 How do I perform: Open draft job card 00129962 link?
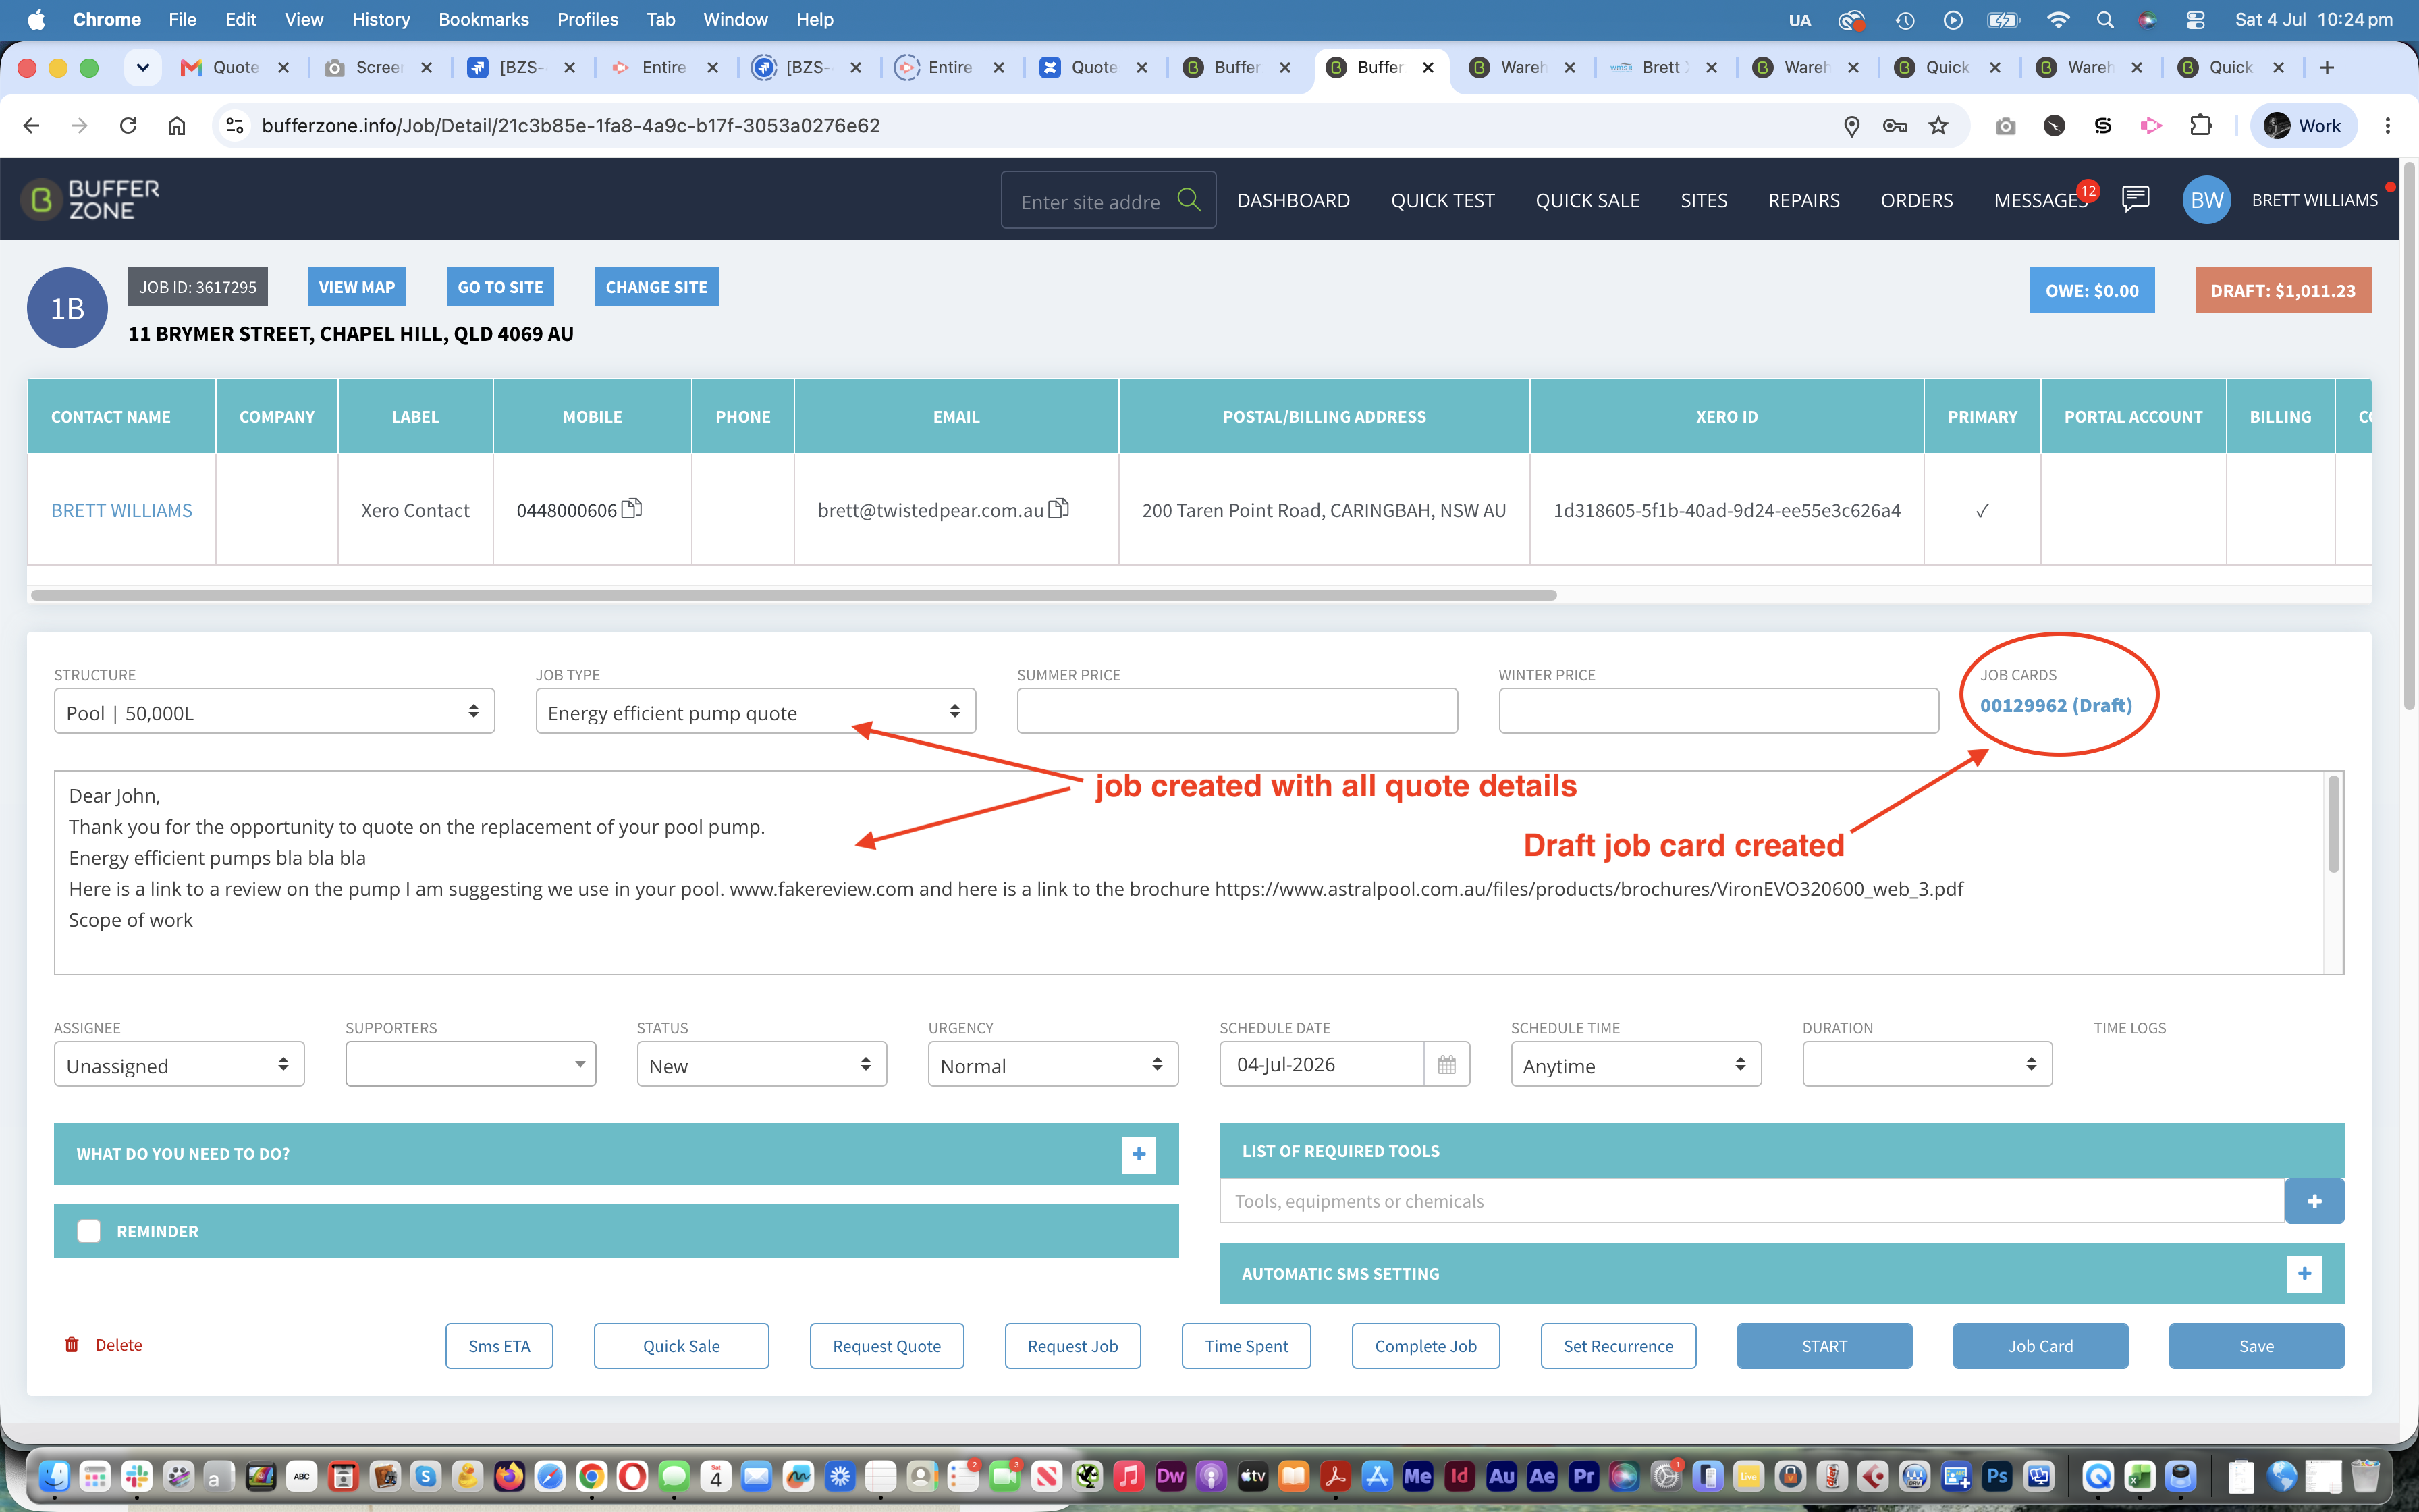pos(2055,705)
